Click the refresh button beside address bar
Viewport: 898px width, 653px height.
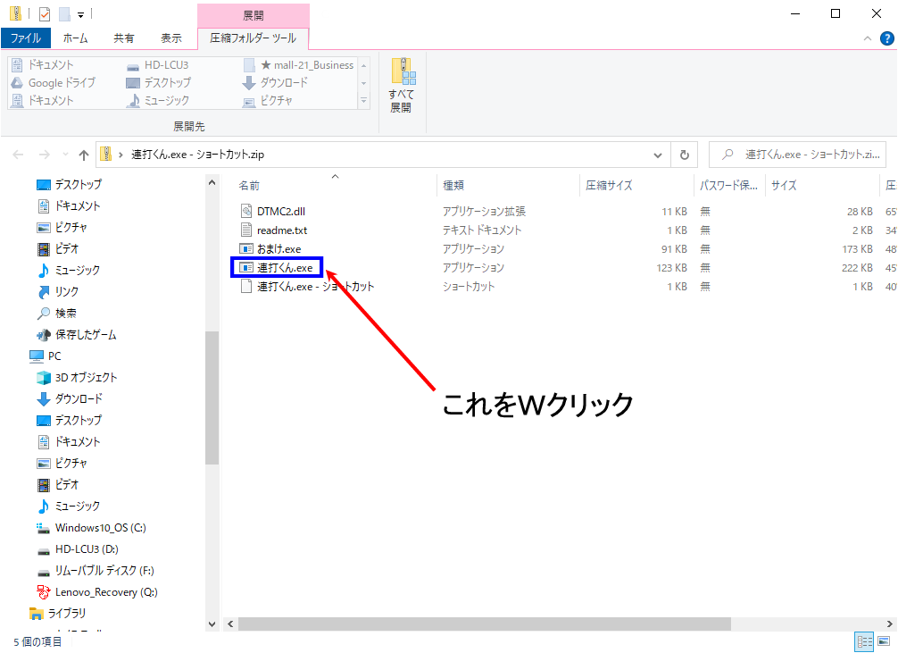click(x=684, y=155)
